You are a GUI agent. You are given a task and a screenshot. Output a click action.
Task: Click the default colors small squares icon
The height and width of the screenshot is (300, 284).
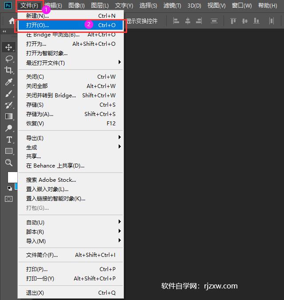(x=10, y=188)
